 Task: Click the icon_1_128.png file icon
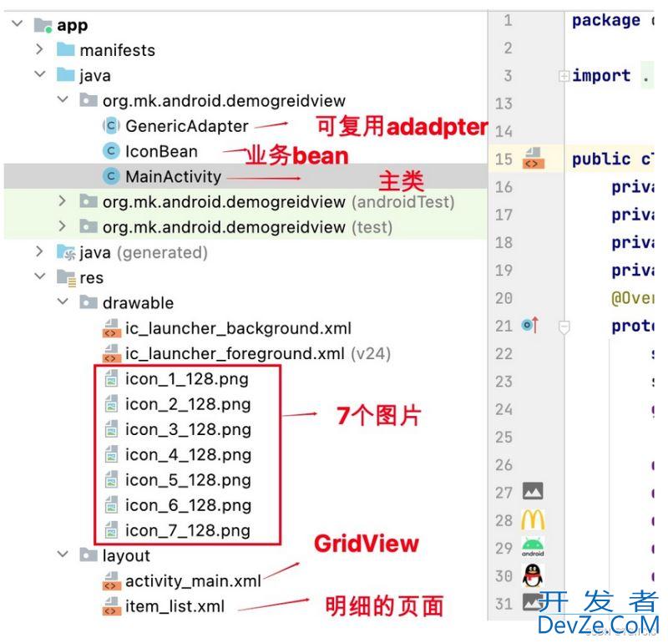point(111,379)
